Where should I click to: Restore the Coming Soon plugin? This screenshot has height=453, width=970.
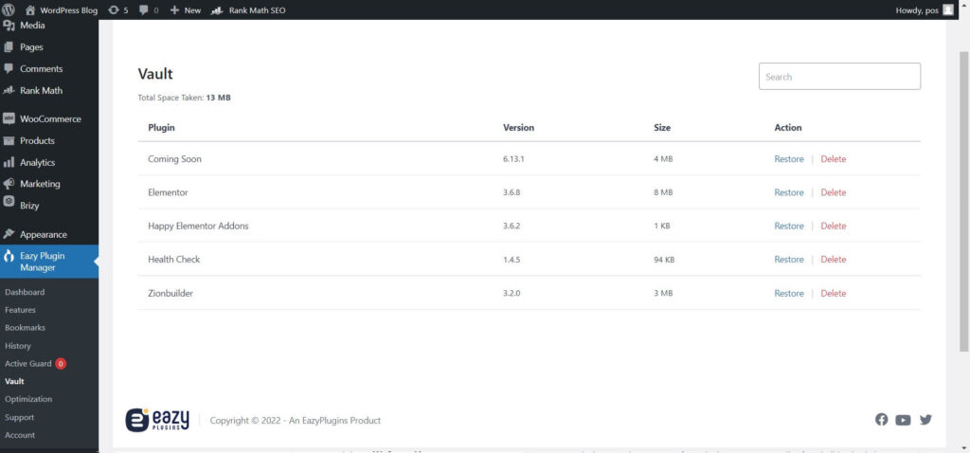coord(789,159)
